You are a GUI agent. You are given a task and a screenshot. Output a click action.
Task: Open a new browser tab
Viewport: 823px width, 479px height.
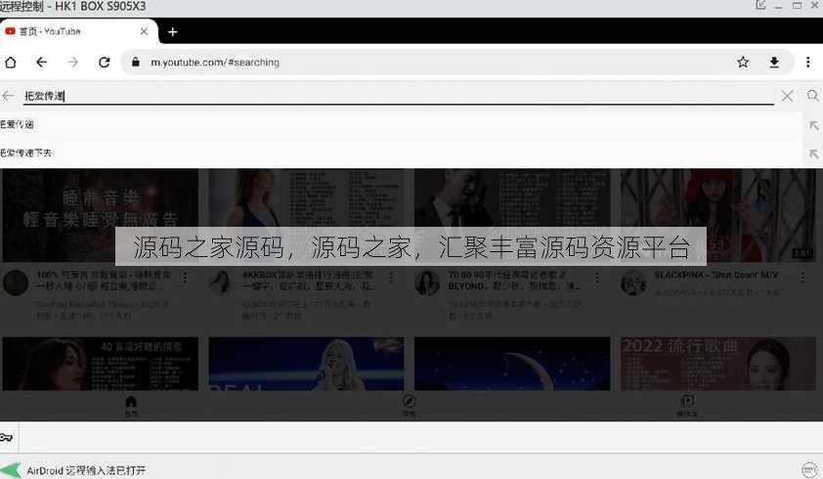pyautogui.click(x=172, y=32)
